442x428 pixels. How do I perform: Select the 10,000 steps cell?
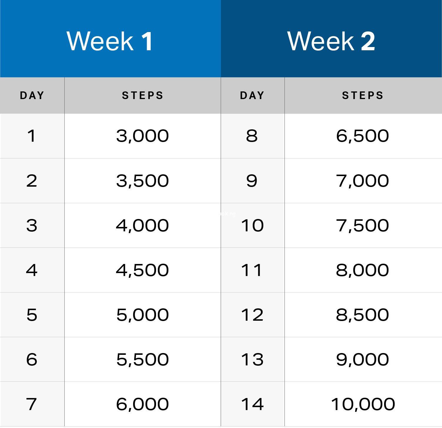(363, 404)
